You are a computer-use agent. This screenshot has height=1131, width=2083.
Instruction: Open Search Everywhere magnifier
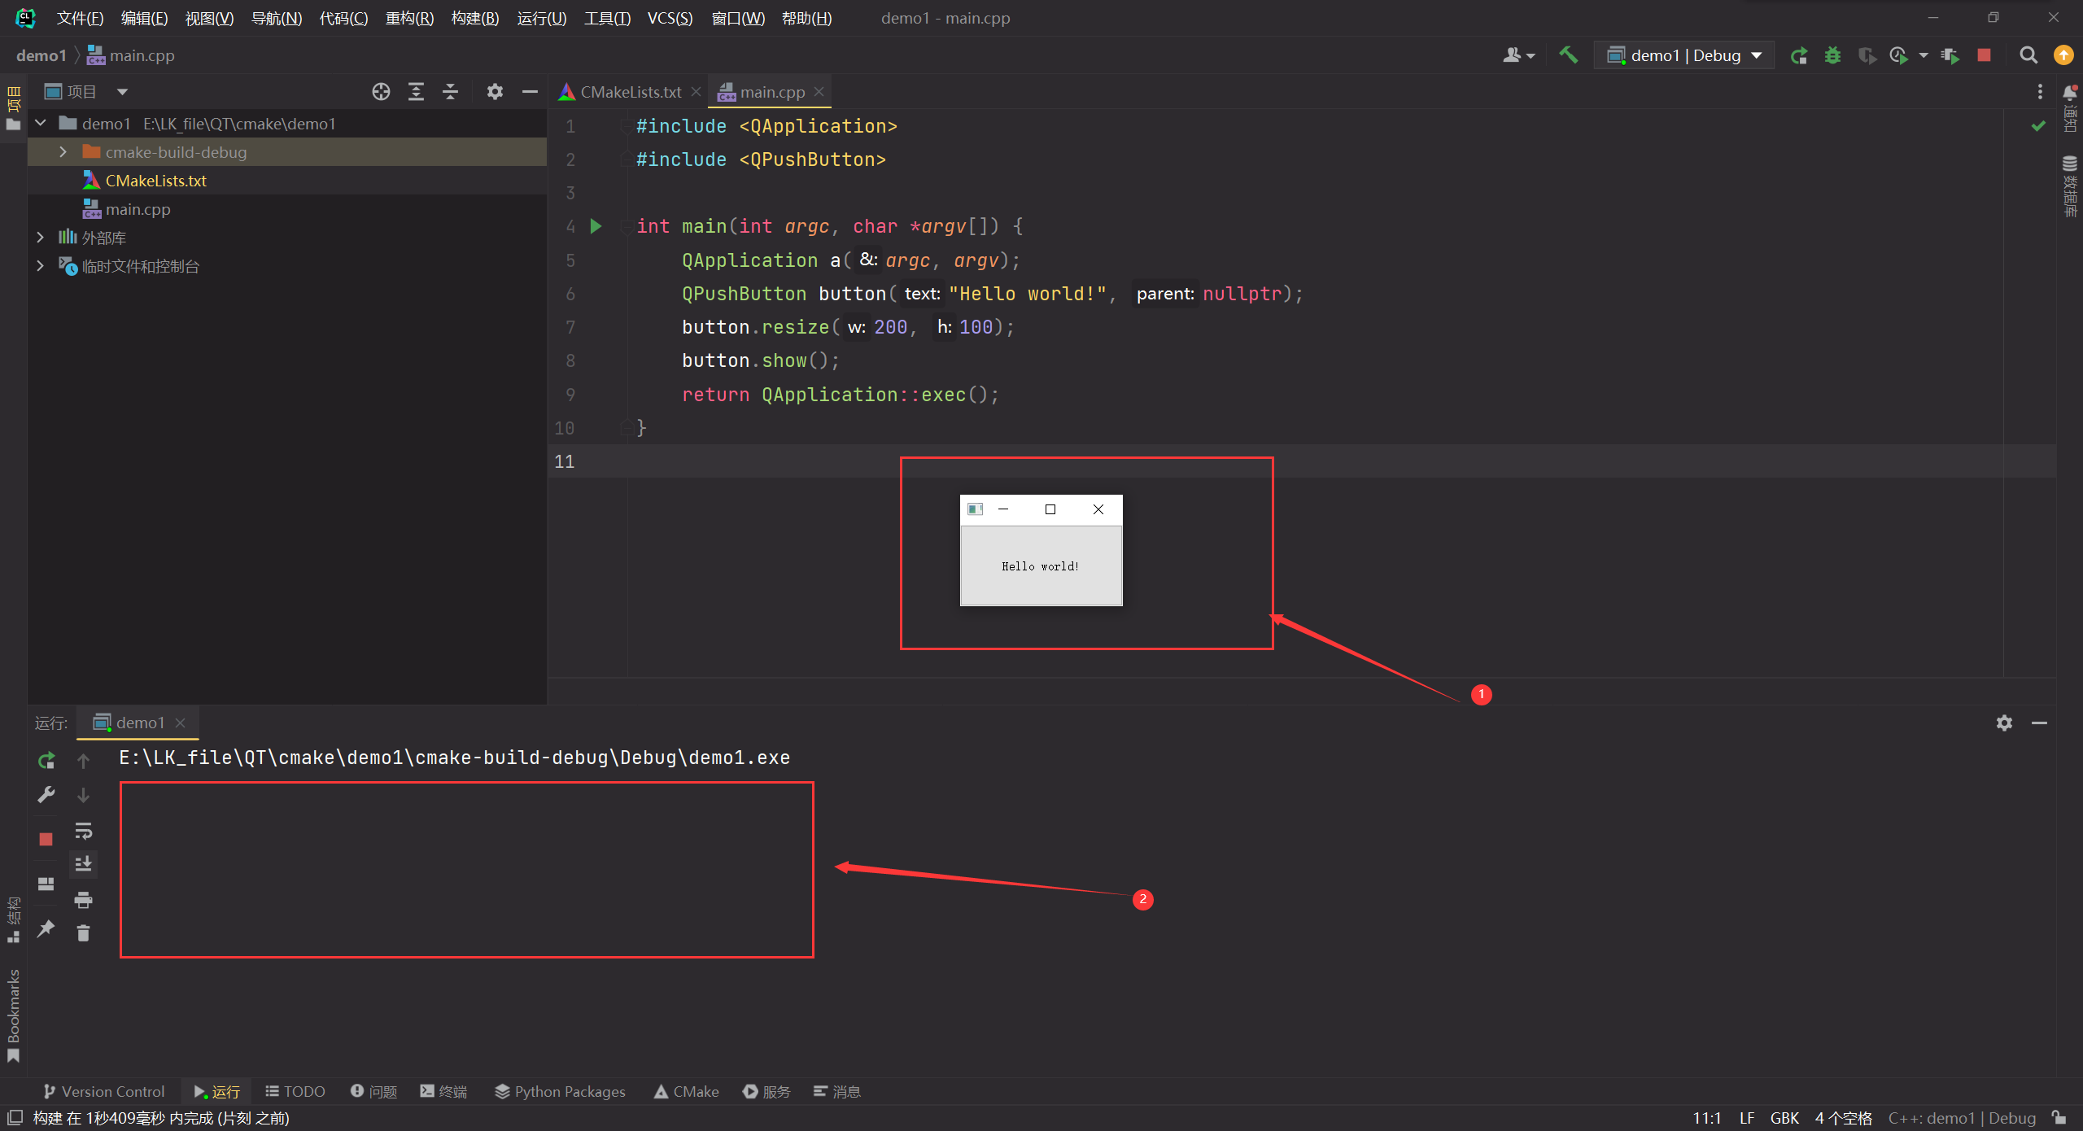pos(2028,55)
